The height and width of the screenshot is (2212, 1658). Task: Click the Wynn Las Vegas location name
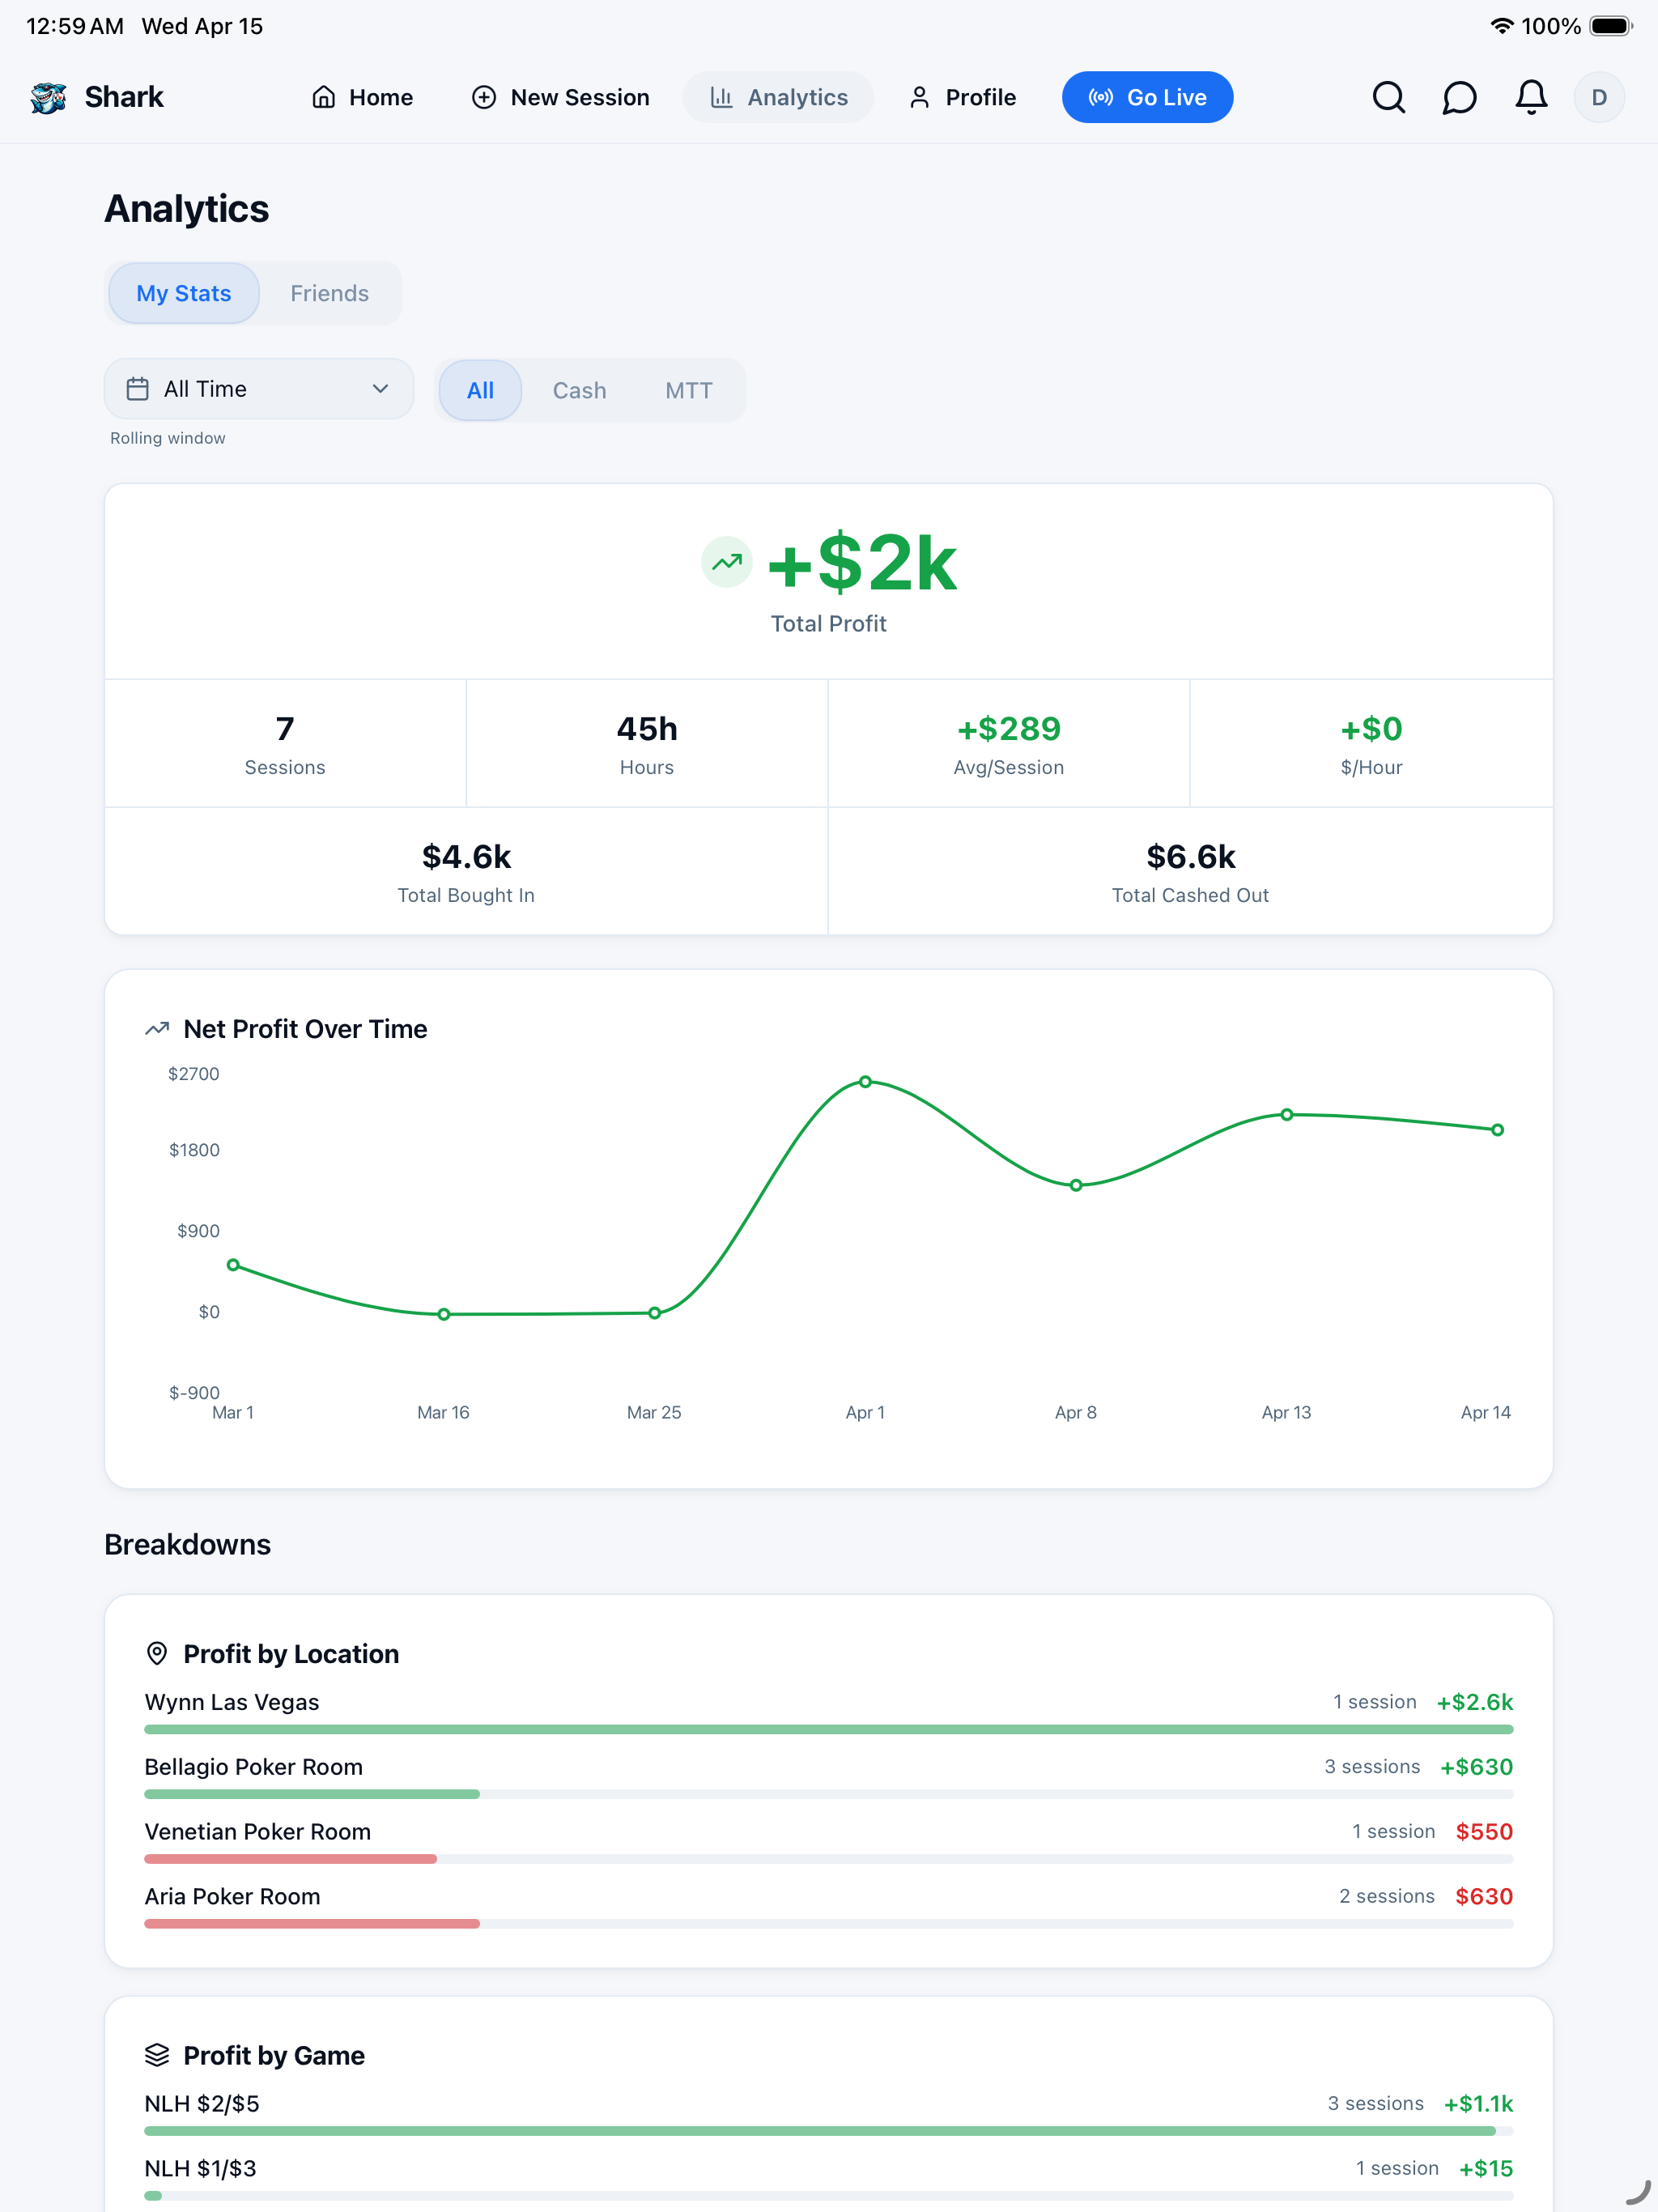tap(232, 1702)
